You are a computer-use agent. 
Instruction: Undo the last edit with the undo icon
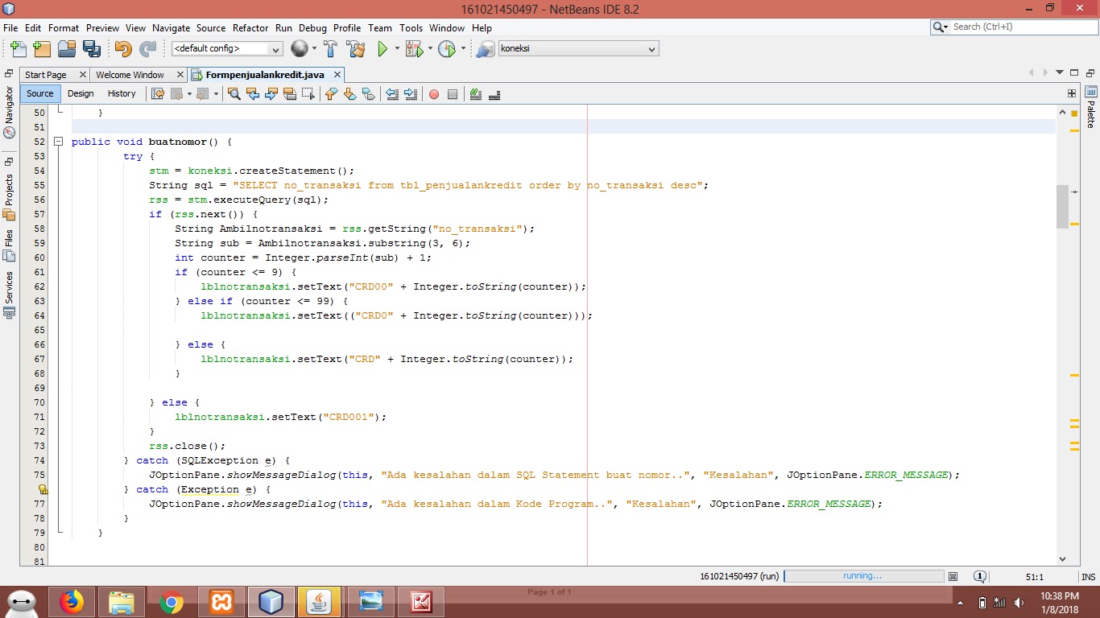point(124,48)
